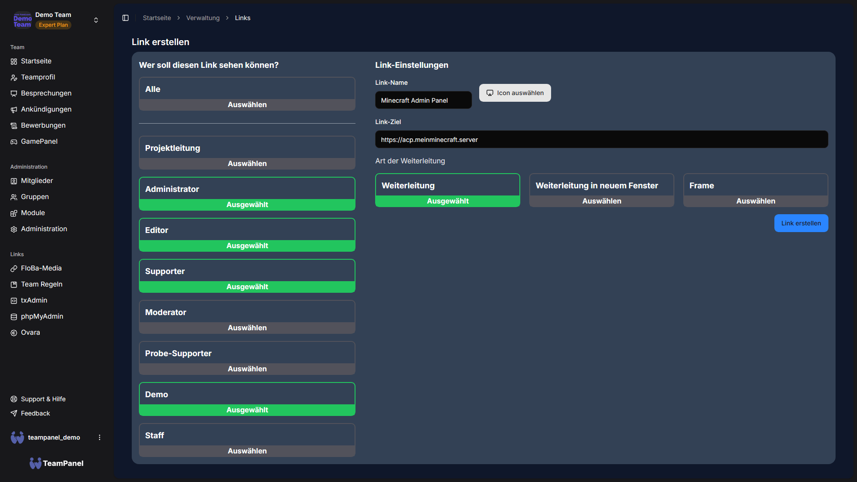The height and width of the screenshot is (482, 857).
Task: Click the Icon auswählen button
Action: 515,93
